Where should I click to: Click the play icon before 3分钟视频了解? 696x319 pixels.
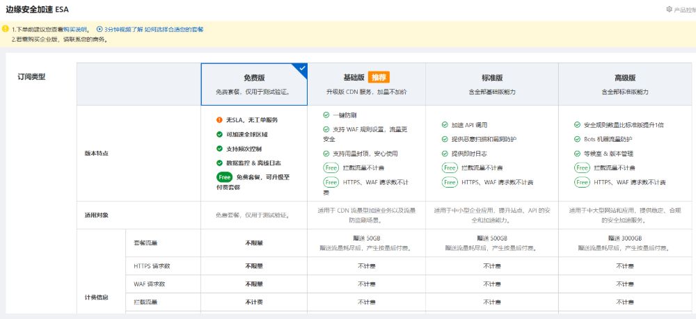click(99, 30)
